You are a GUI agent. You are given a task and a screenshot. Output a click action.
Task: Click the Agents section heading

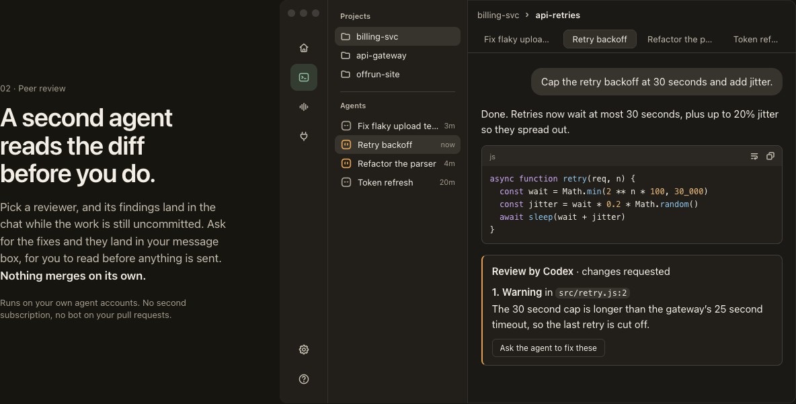353,106
